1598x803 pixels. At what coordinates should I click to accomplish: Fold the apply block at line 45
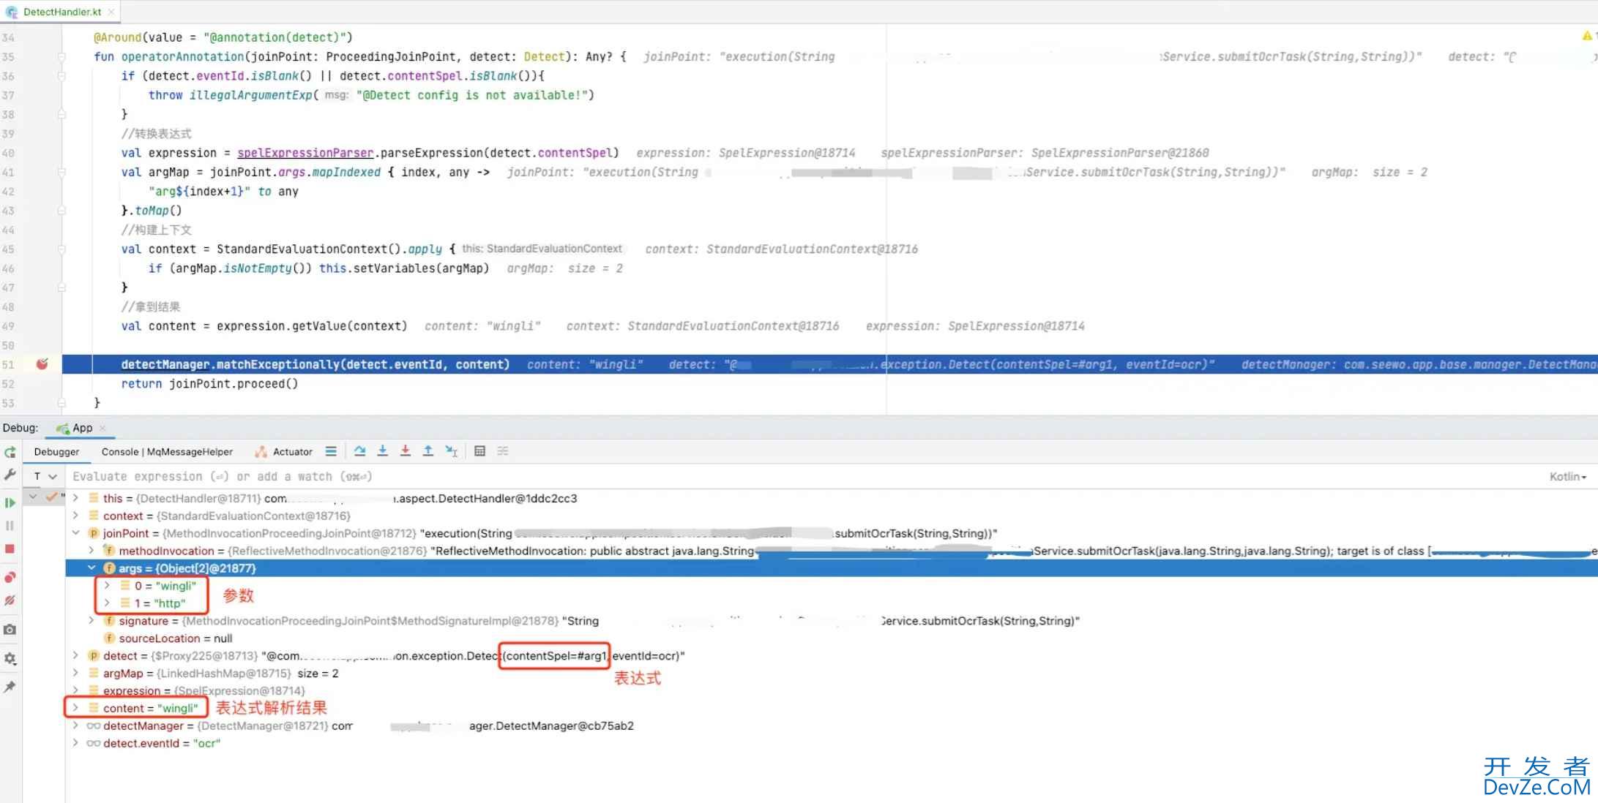(x=61, y=249)
